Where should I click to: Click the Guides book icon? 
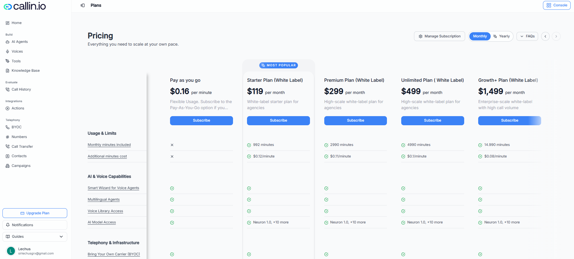coord(8,237)
